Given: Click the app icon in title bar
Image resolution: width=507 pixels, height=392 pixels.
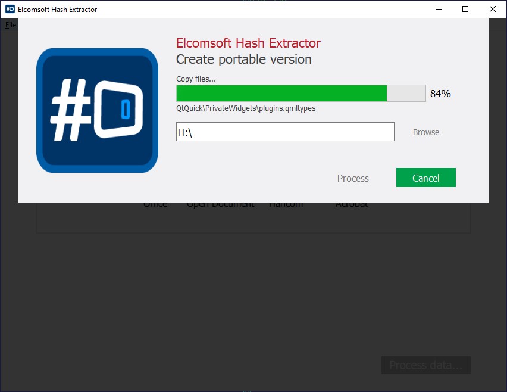Looking at the screenshot, I should (x=10, y=10).
